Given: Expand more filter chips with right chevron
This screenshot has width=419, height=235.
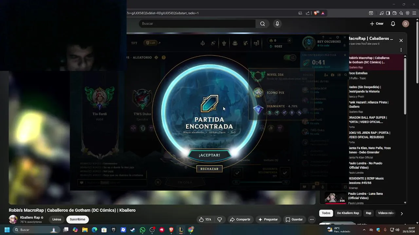Looking at the screenshot, I should click(402, 213).
